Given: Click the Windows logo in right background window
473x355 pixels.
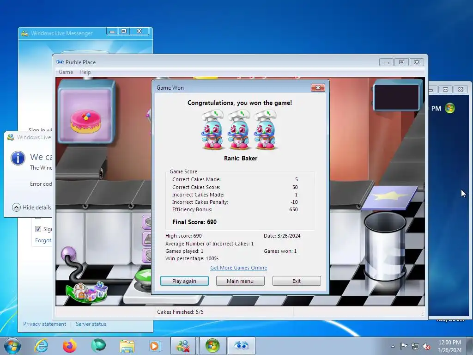Looking at the screenshot, I should (450, 108).
